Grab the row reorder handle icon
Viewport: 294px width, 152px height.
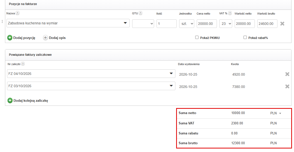[x=2, y=22]
